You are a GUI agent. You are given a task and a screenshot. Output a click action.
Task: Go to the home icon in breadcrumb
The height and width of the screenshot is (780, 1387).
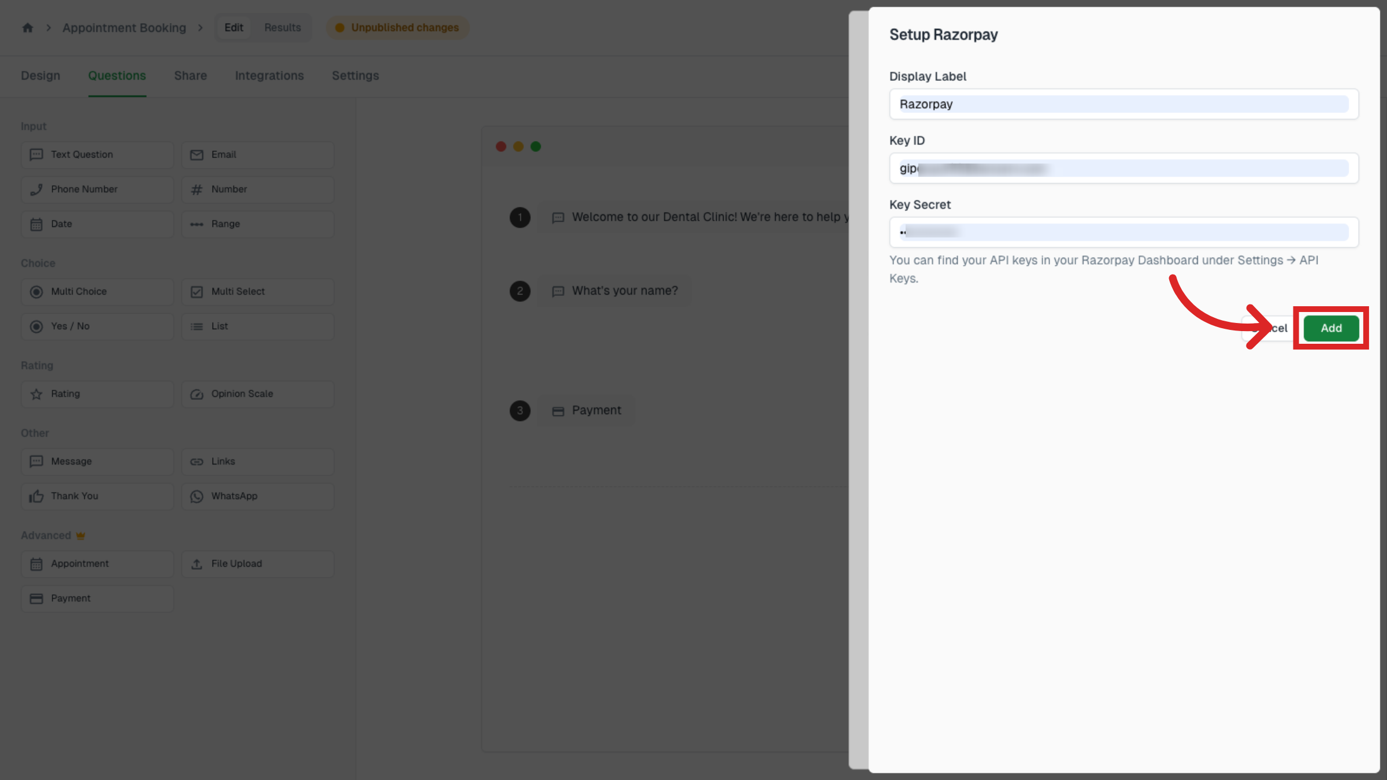pos(28,28)
